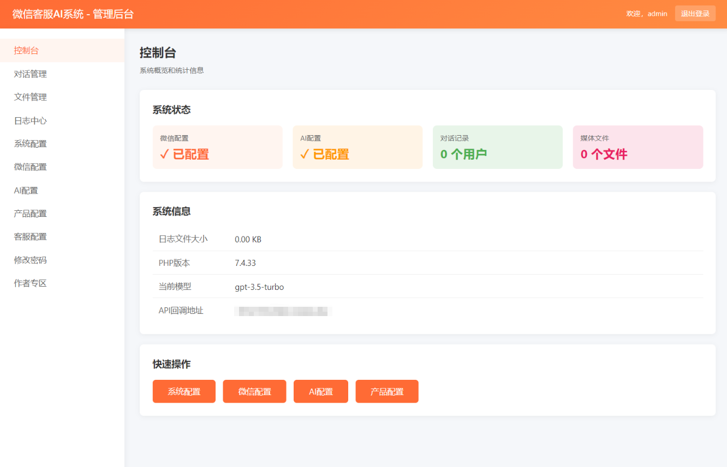The height and width of the screenshot is (467, 727).
Task: Select 客服配置 in the sidebar
Action: click(29, 236)
